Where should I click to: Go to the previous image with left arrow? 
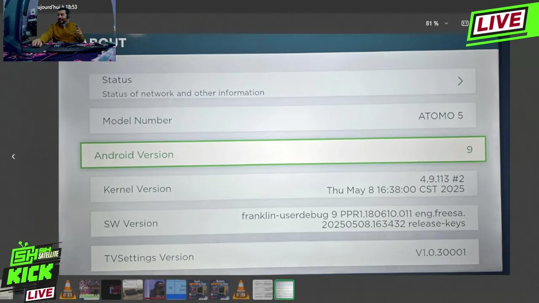(x=13, y=157)
